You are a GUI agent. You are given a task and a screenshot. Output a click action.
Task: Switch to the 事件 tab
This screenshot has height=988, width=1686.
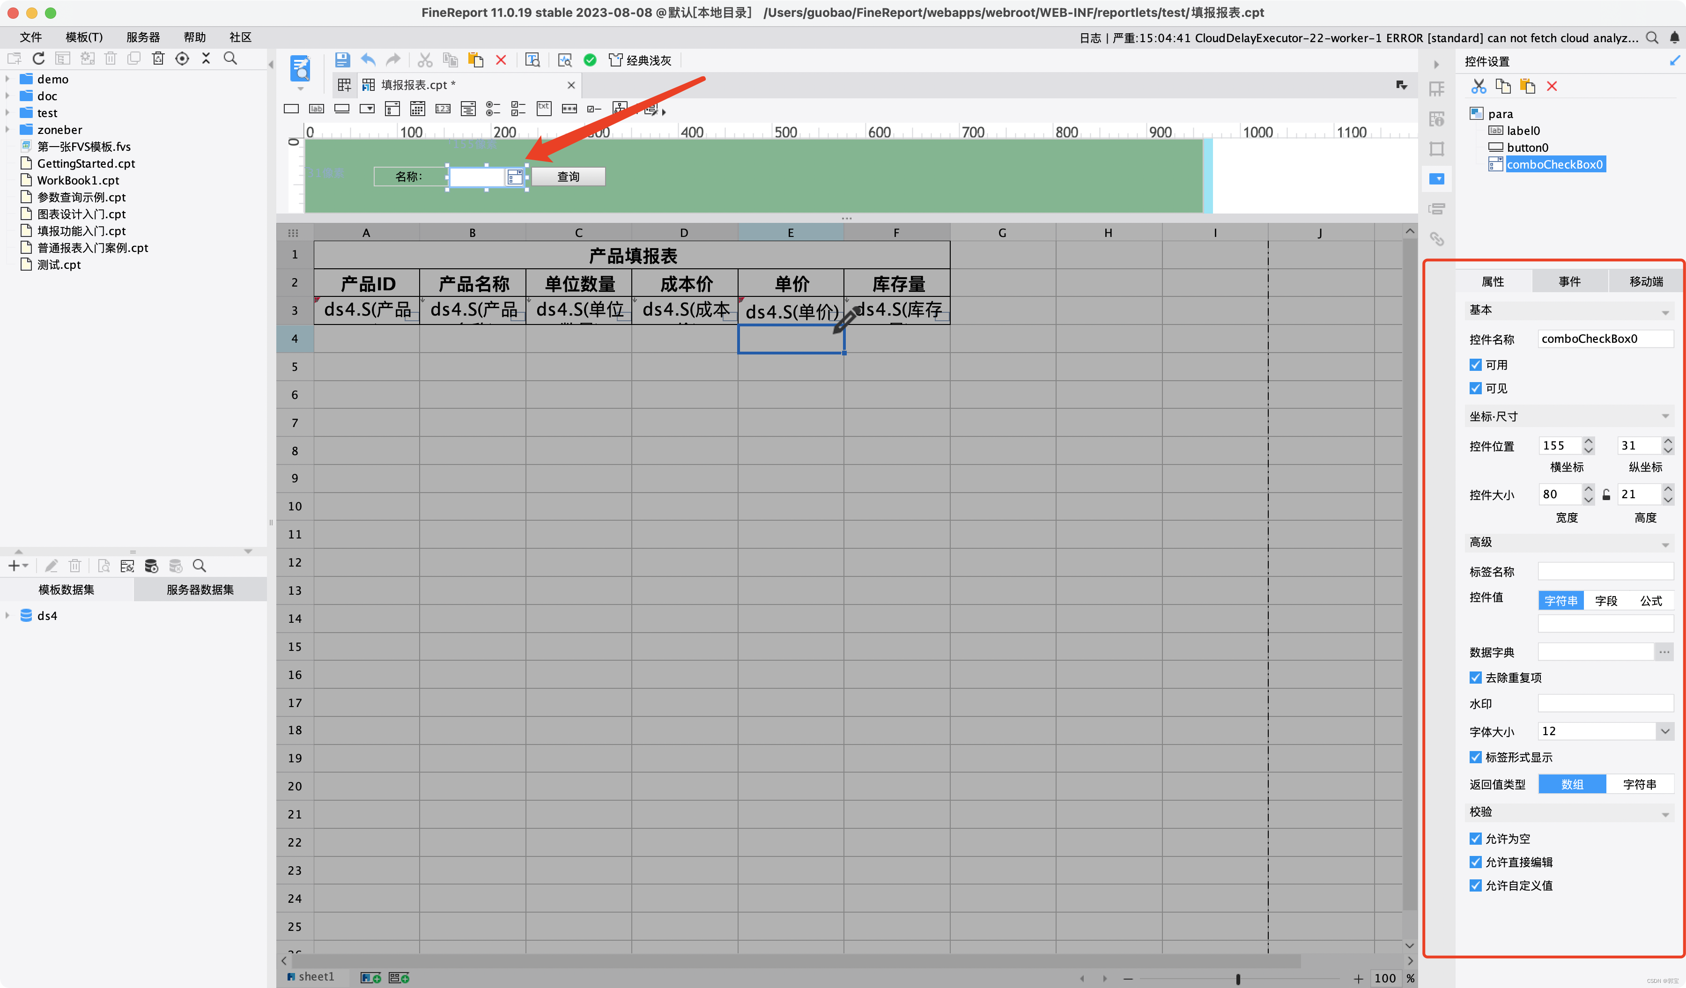[x=1569, y=281]
